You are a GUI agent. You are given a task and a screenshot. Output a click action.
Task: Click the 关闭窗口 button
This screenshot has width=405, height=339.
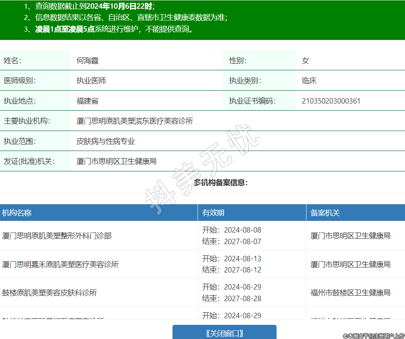pyautogui.click(x=224, y=333)
